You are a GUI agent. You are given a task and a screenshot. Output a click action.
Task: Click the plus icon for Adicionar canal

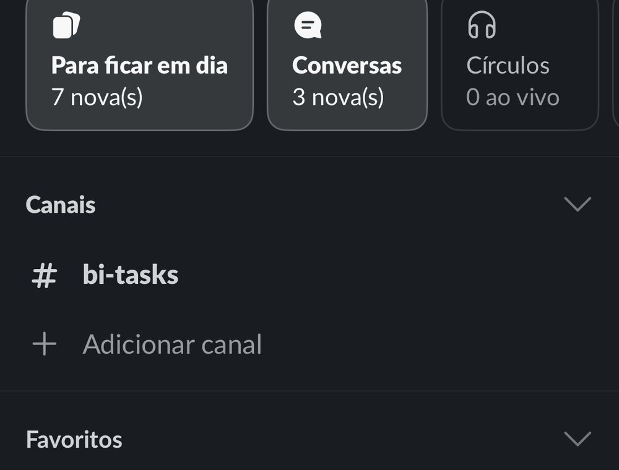click(44, 344)
